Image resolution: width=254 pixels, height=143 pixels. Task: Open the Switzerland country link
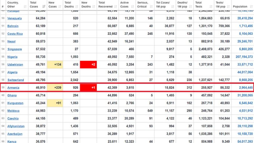(x=16, y=80)
